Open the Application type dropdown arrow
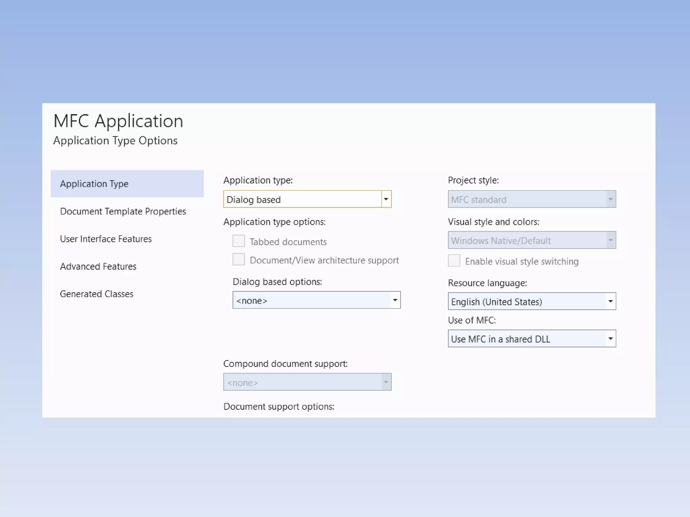Screen dimensions: 690x517 [386, 199]
